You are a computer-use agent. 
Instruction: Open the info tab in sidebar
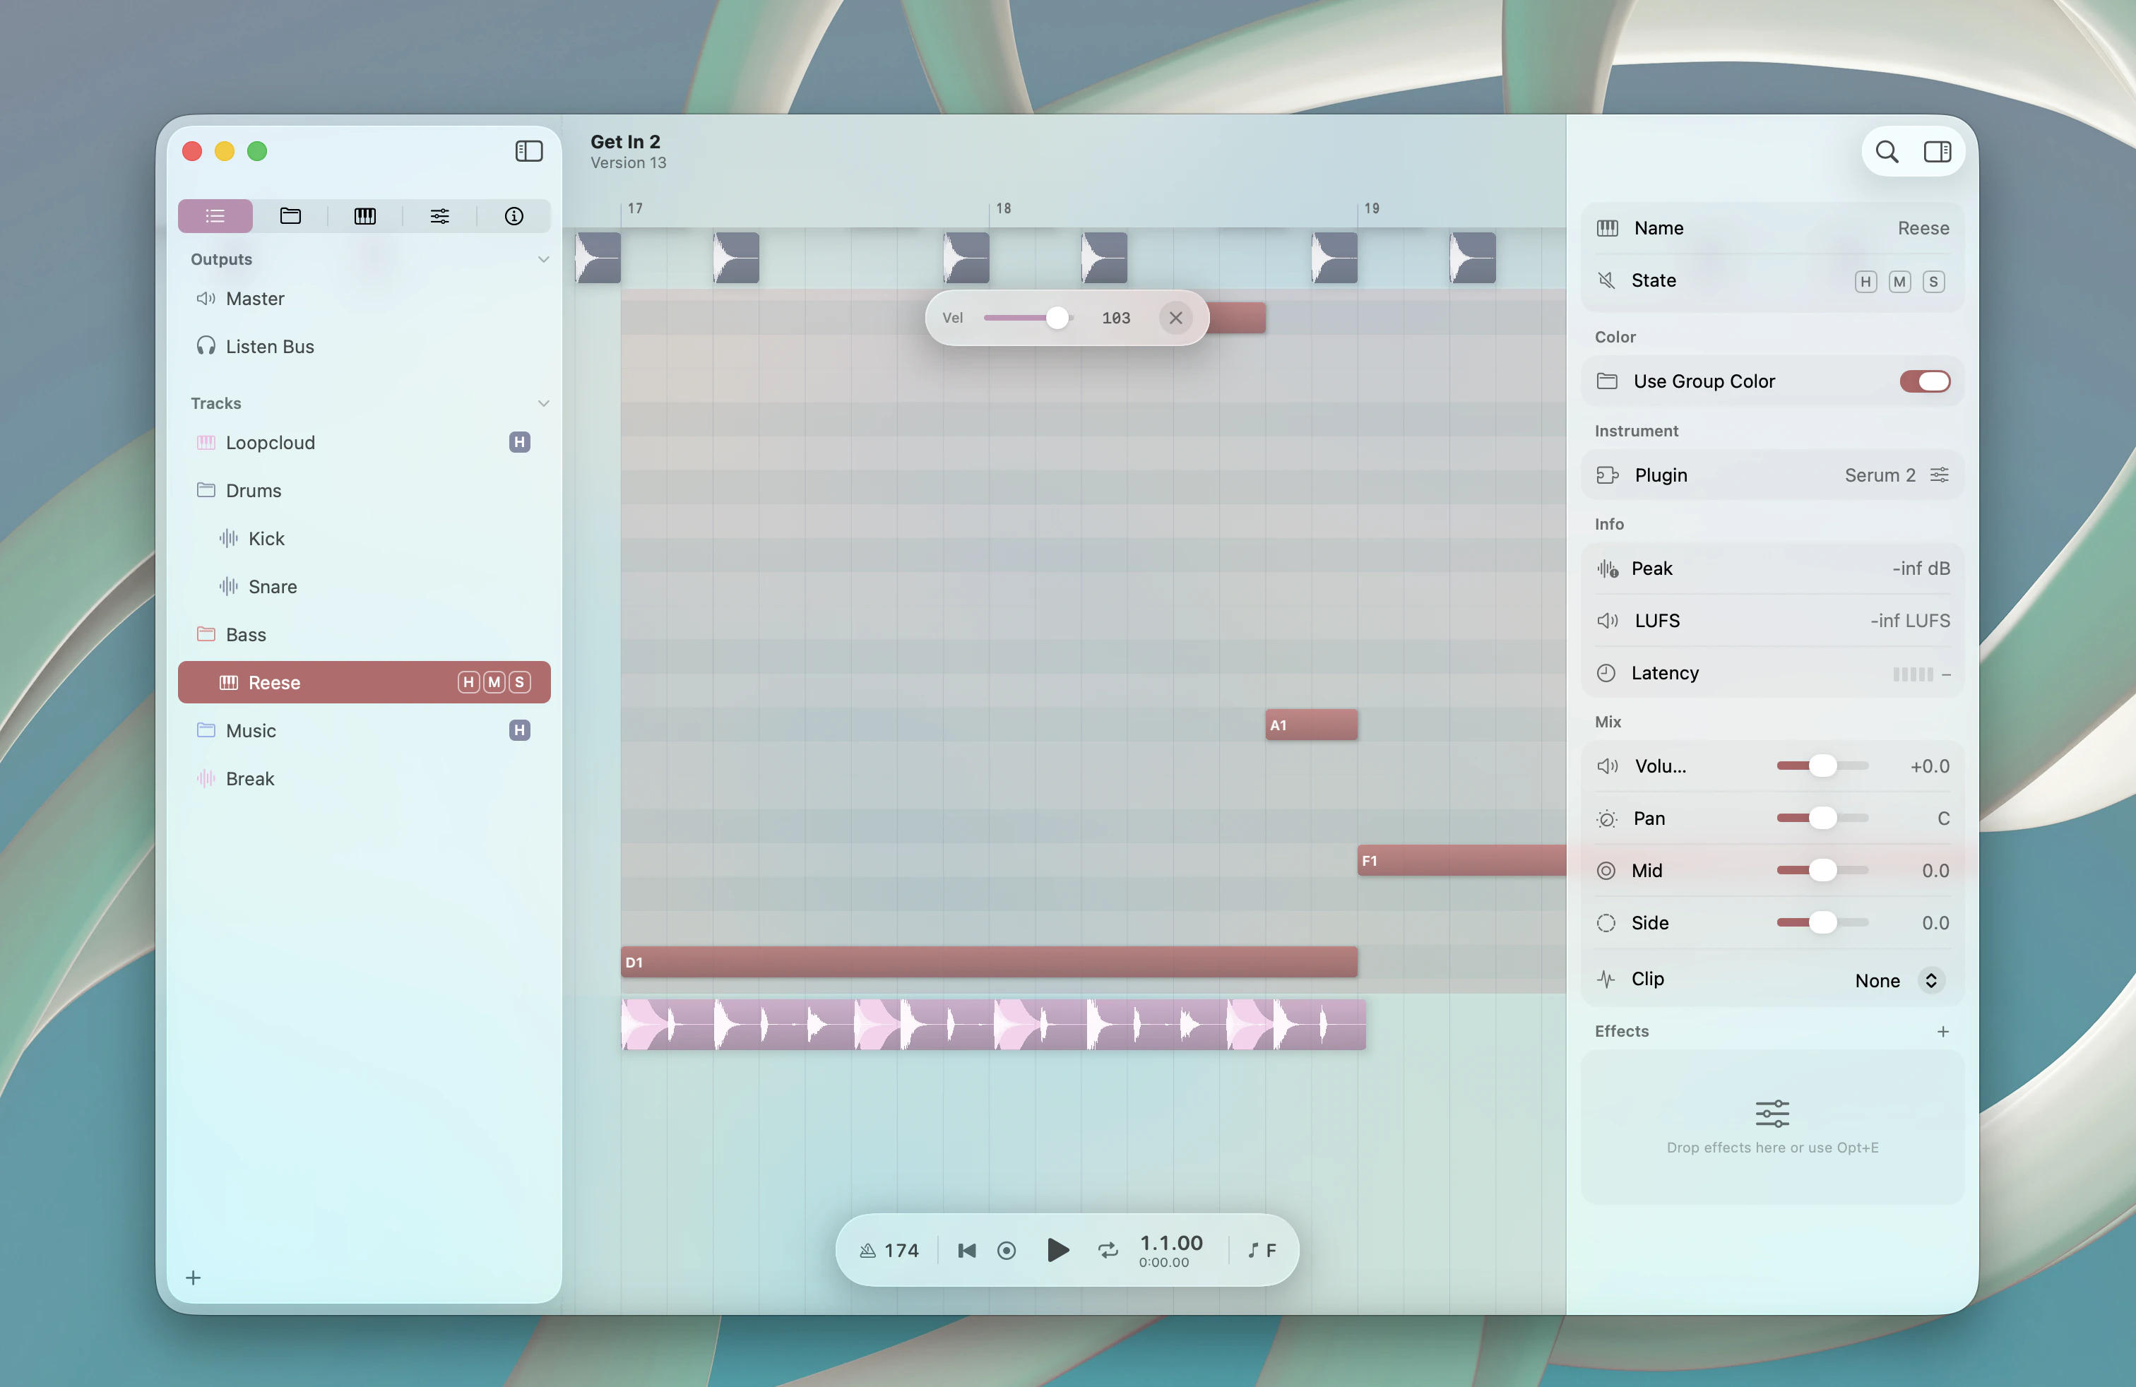tap(514, 215)
